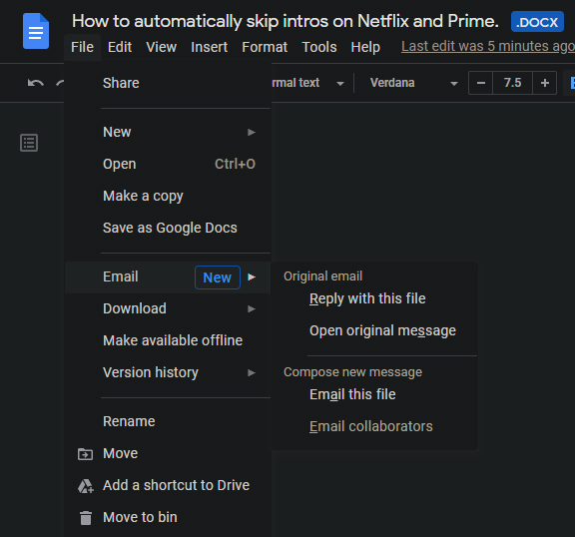Select Add a shortcut to Drive
Screen dimensions: 575x537
click(168, 485)
